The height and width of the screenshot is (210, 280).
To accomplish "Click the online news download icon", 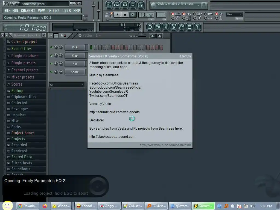I will 204,5.
